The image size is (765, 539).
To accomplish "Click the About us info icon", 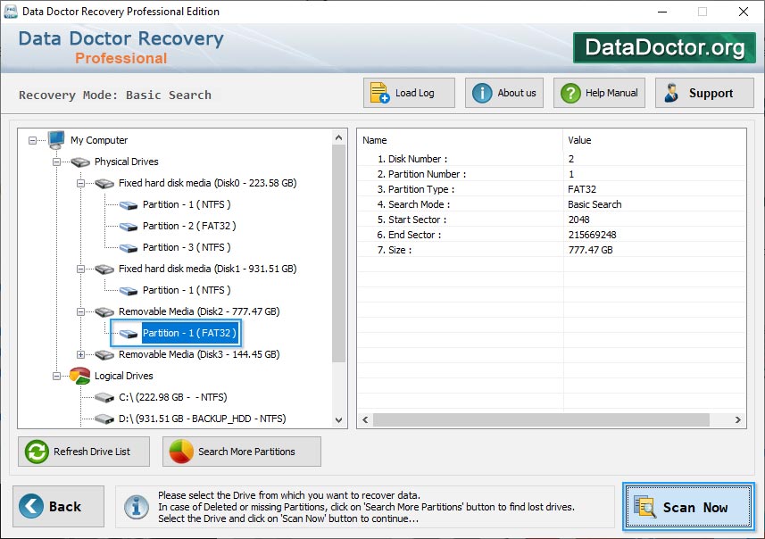I will [482, 93].
